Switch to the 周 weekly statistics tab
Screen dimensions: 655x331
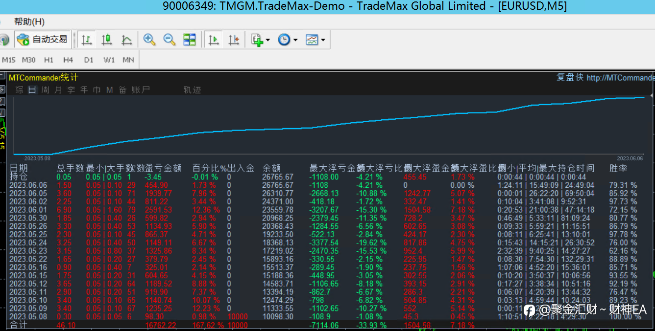(x=46, y=90)
